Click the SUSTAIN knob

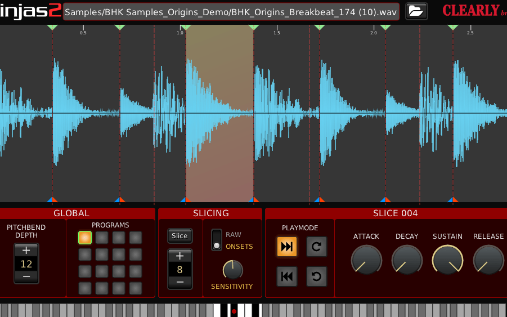click(x=447, y=260)
